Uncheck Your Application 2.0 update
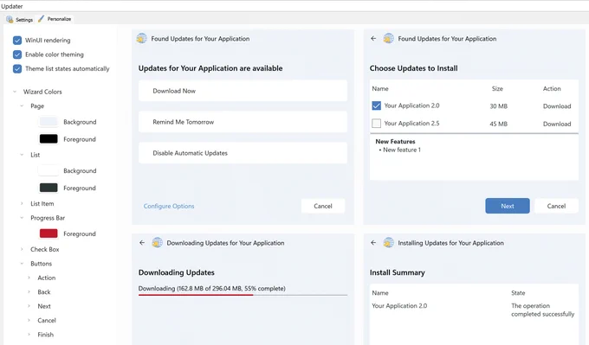 [376, 105]
